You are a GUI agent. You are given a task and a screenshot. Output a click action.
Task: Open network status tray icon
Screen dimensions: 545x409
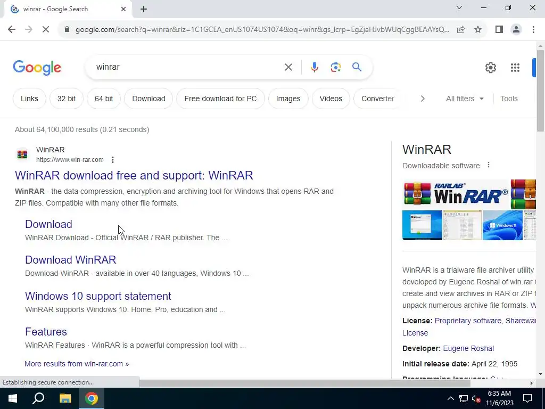click(464, 398)
